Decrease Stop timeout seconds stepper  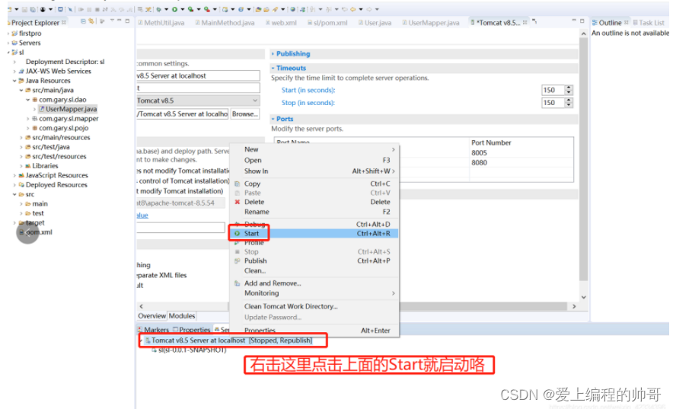[x=569, y=105]
